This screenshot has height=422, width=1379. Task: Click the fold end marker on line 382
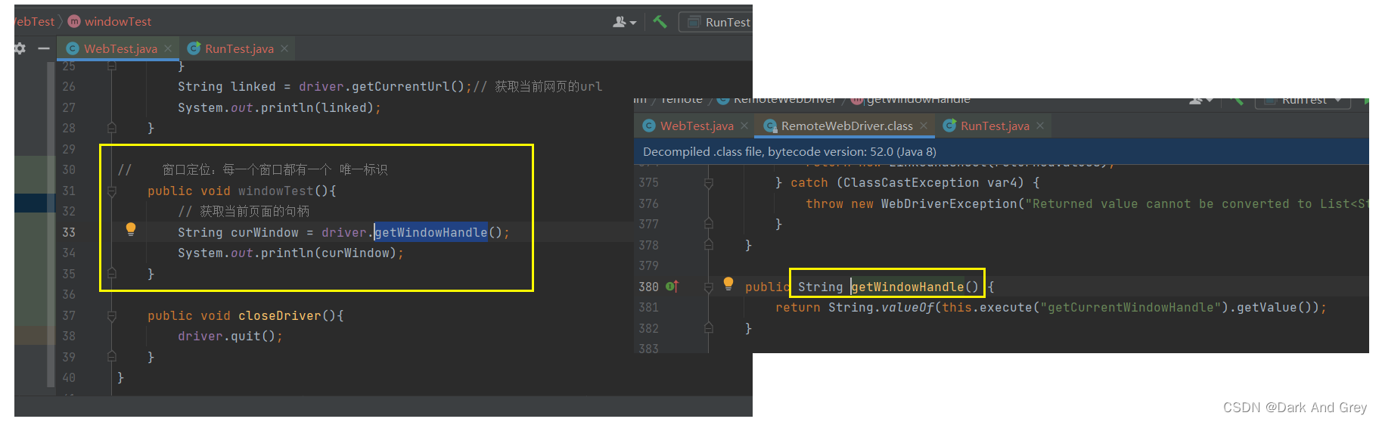(709, 328)
